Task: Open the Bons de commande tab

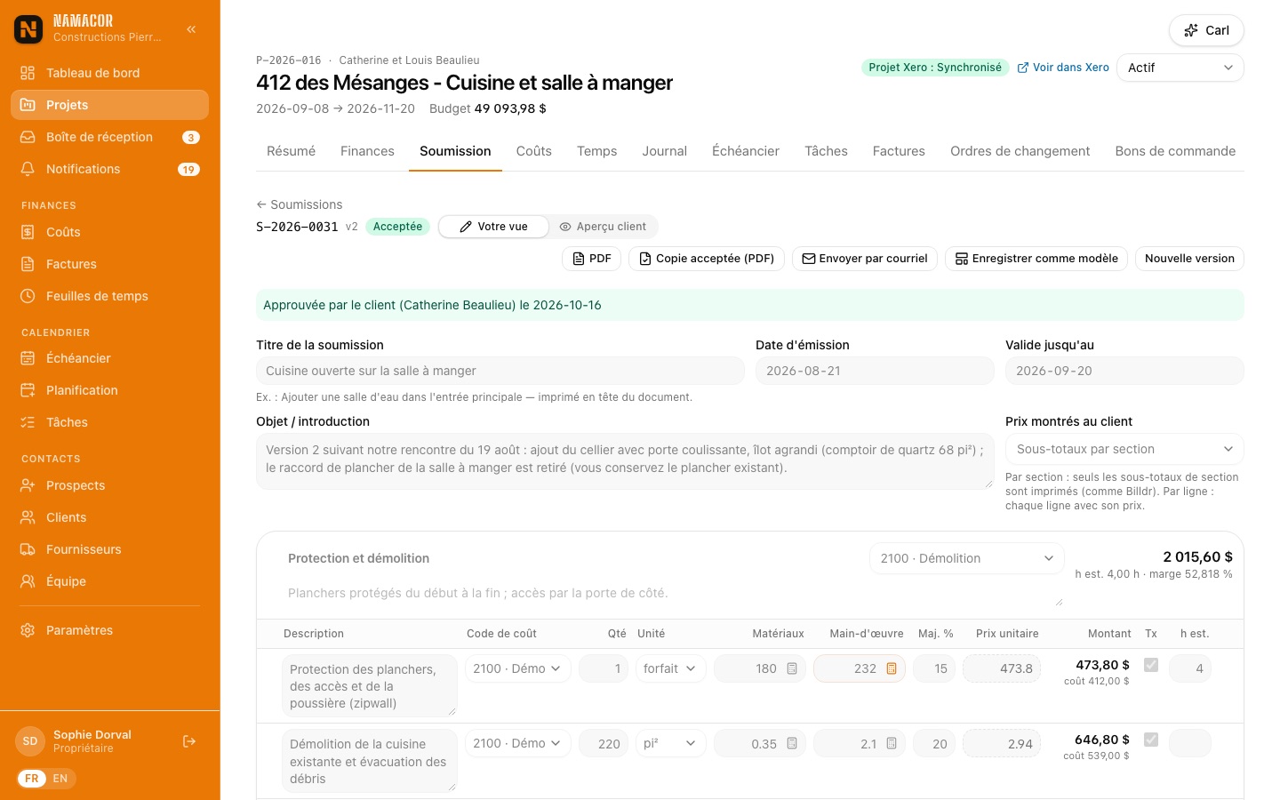Action: click(x=1175, y=151)
